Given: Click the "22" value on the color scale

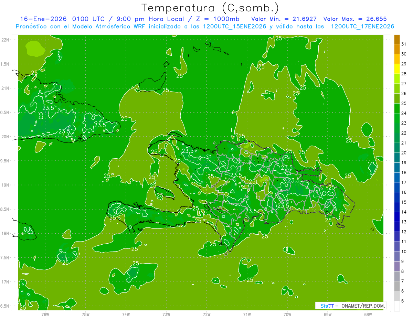Looking at the screenshot, I should pyautogui.click(x=404, y=133).
